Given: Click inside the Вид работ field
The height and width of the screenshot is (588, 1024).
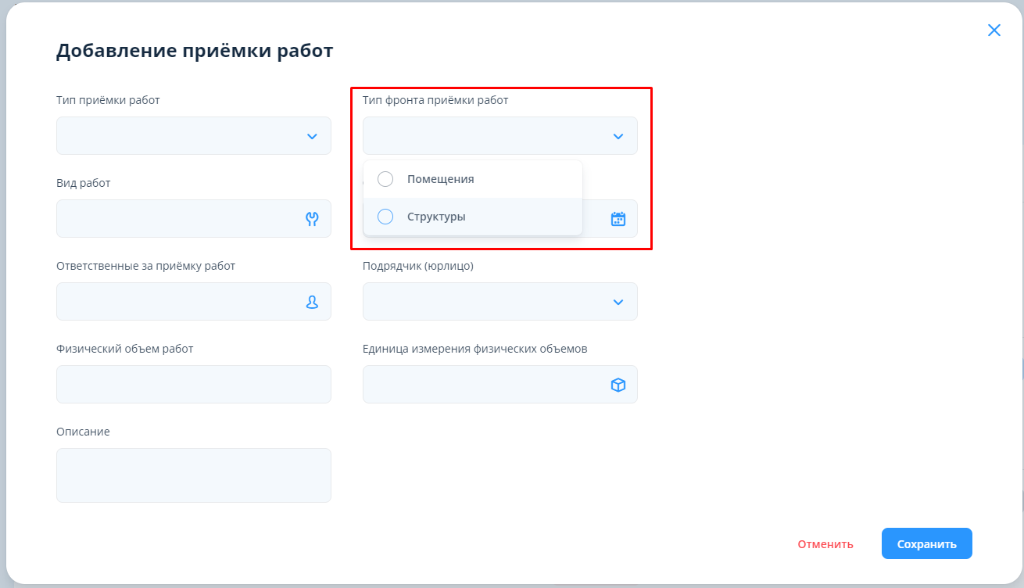Looking at the screenshot, I should [x=176, y=219].
